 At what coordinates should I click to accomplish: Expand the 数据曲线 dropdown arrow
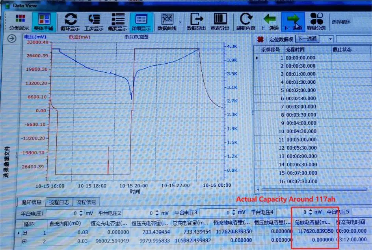(x=180, y=22)
